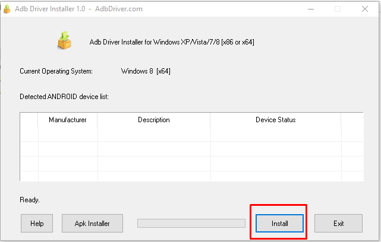
Task: Click the "Detected ANDROID device list" label
Action: point(64,96)
